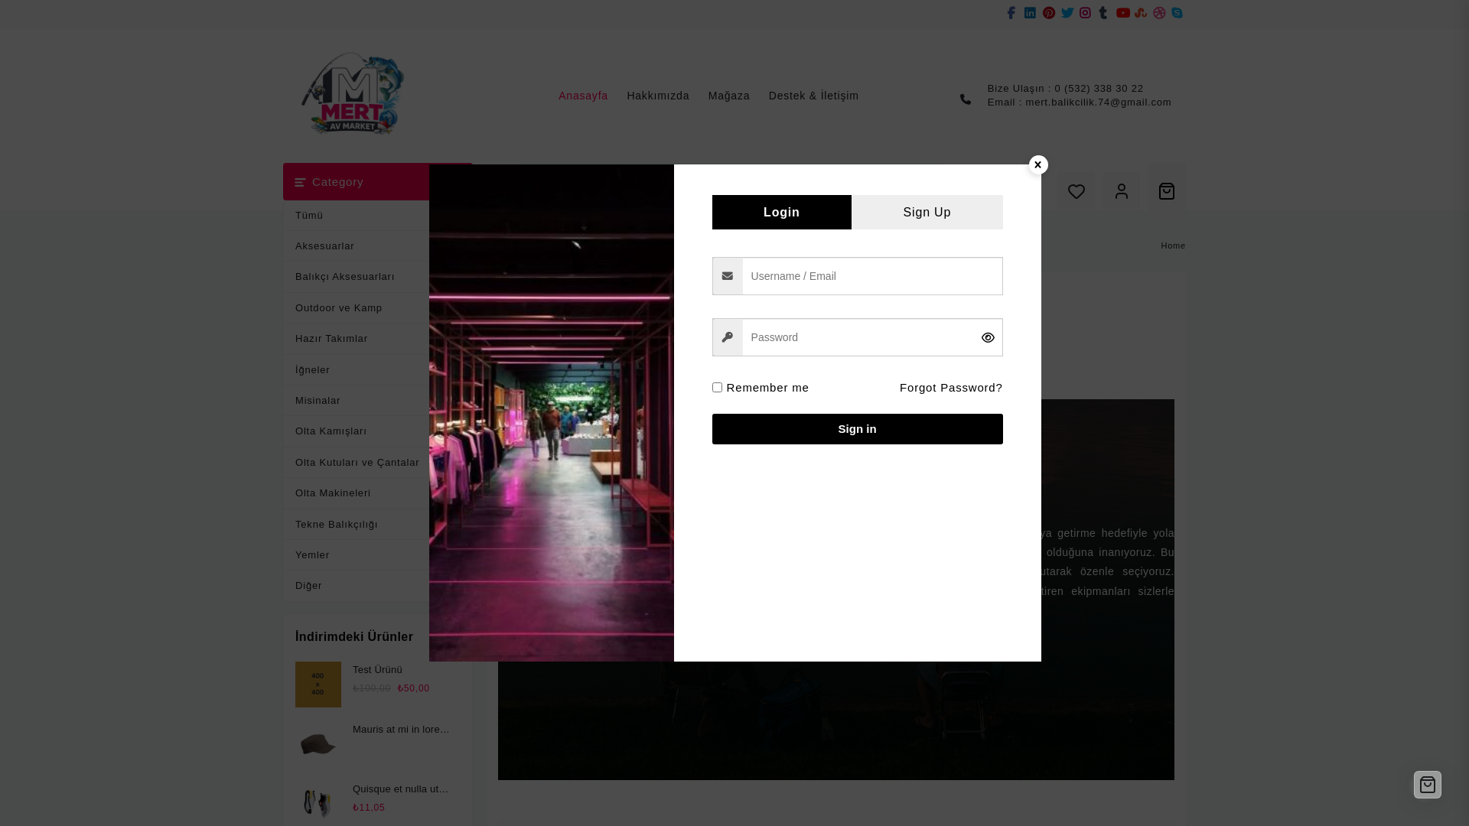This screenshot has width=1469, height=826.
Task: Open the Hakkımızda menu item
Action: 658,96
